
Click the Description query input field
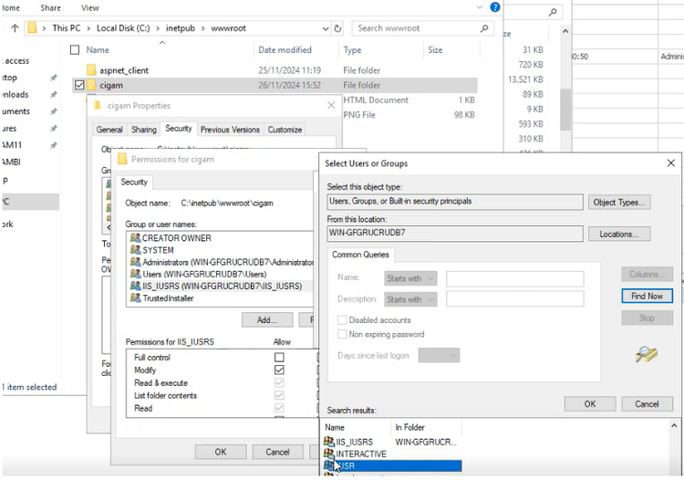click(514, 299)
